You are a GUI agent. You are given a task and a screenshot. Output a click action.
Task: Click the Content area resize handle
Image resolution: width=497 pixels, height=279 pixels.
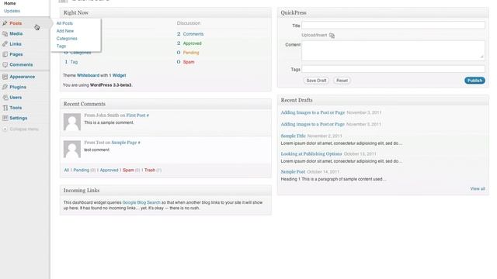click(x=481, y=57)
